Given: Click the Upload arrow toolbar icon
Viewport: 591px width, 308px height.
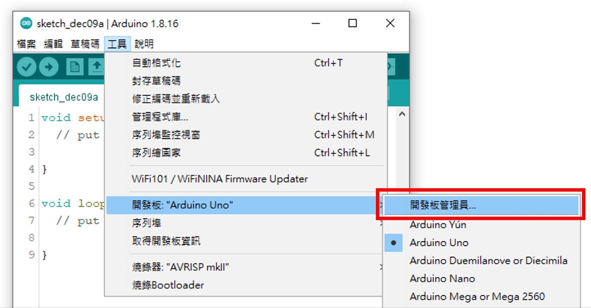Looking at the screenshot, I should (x=49, y=67).
